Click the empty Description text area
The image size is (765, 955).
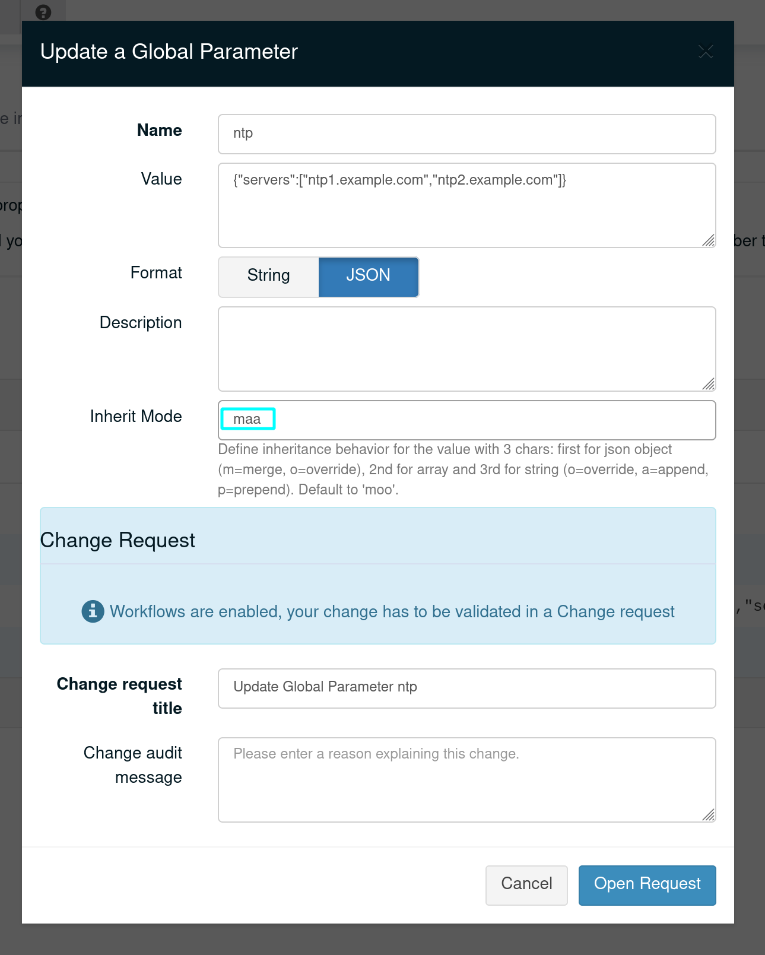466,348
